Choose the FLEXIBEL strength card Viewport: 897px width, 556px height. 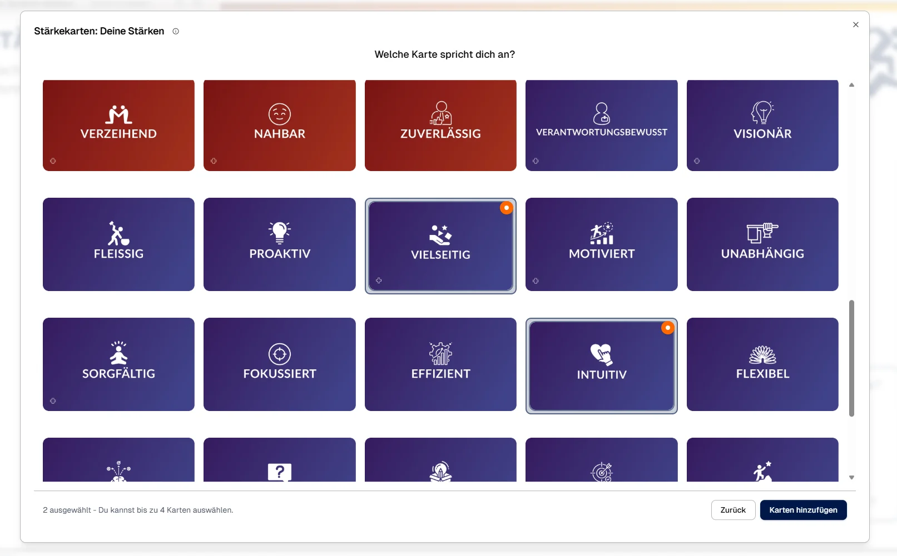762,364
